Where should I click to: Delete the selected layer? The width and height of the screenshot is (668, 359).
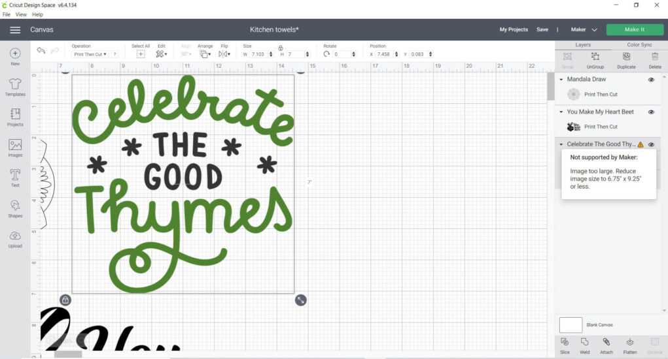click(655, 60)
